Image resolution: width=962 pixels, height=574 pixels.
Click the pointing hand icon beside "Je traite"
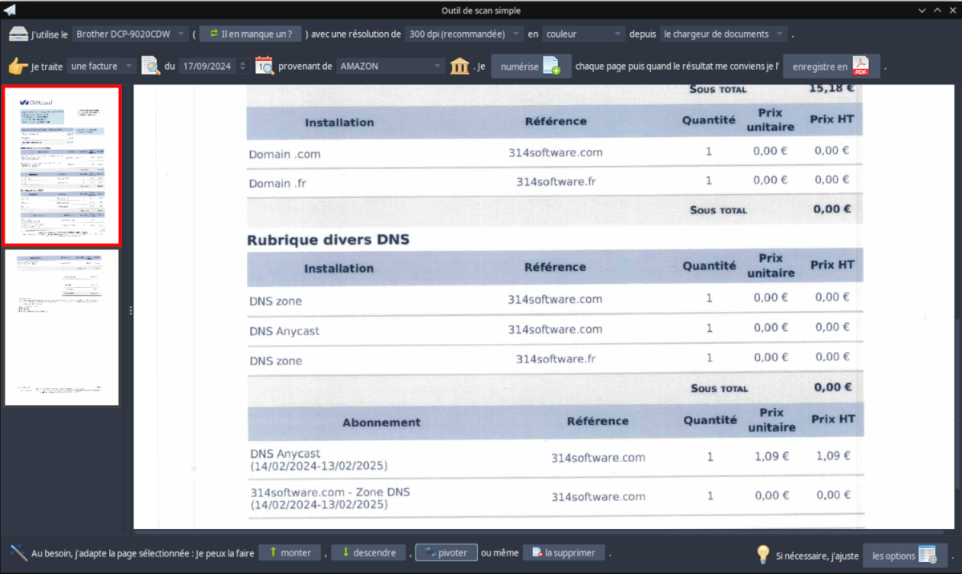18,66
